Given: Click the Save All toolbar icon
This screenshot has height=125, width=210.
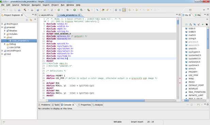Looking at the screenshot, I should click(15, 10).
